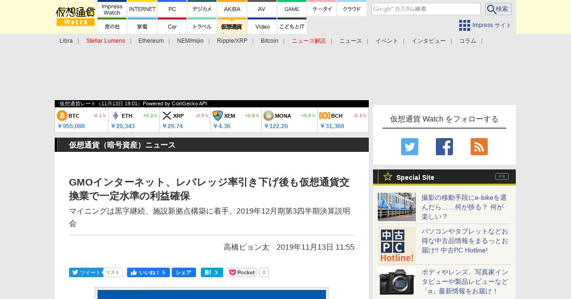Subscribe via the orange RSS icon
The image size is (571, 299).
click(479, 147)
